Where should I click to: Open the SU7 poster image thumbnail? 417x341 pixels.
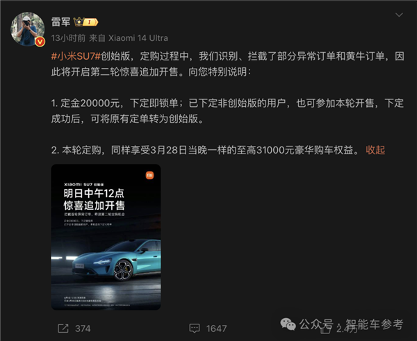[x=106, y=237]
